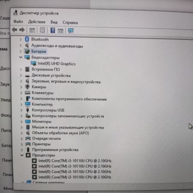Click the Device Manager title bar icon

click(x=15, y=13)
